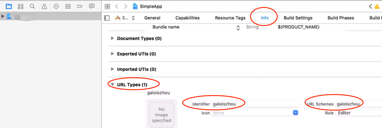Open the Project navigator folder icon
Image resolution: width=382 pixels, height=128 pixels.
click(9, 6)
